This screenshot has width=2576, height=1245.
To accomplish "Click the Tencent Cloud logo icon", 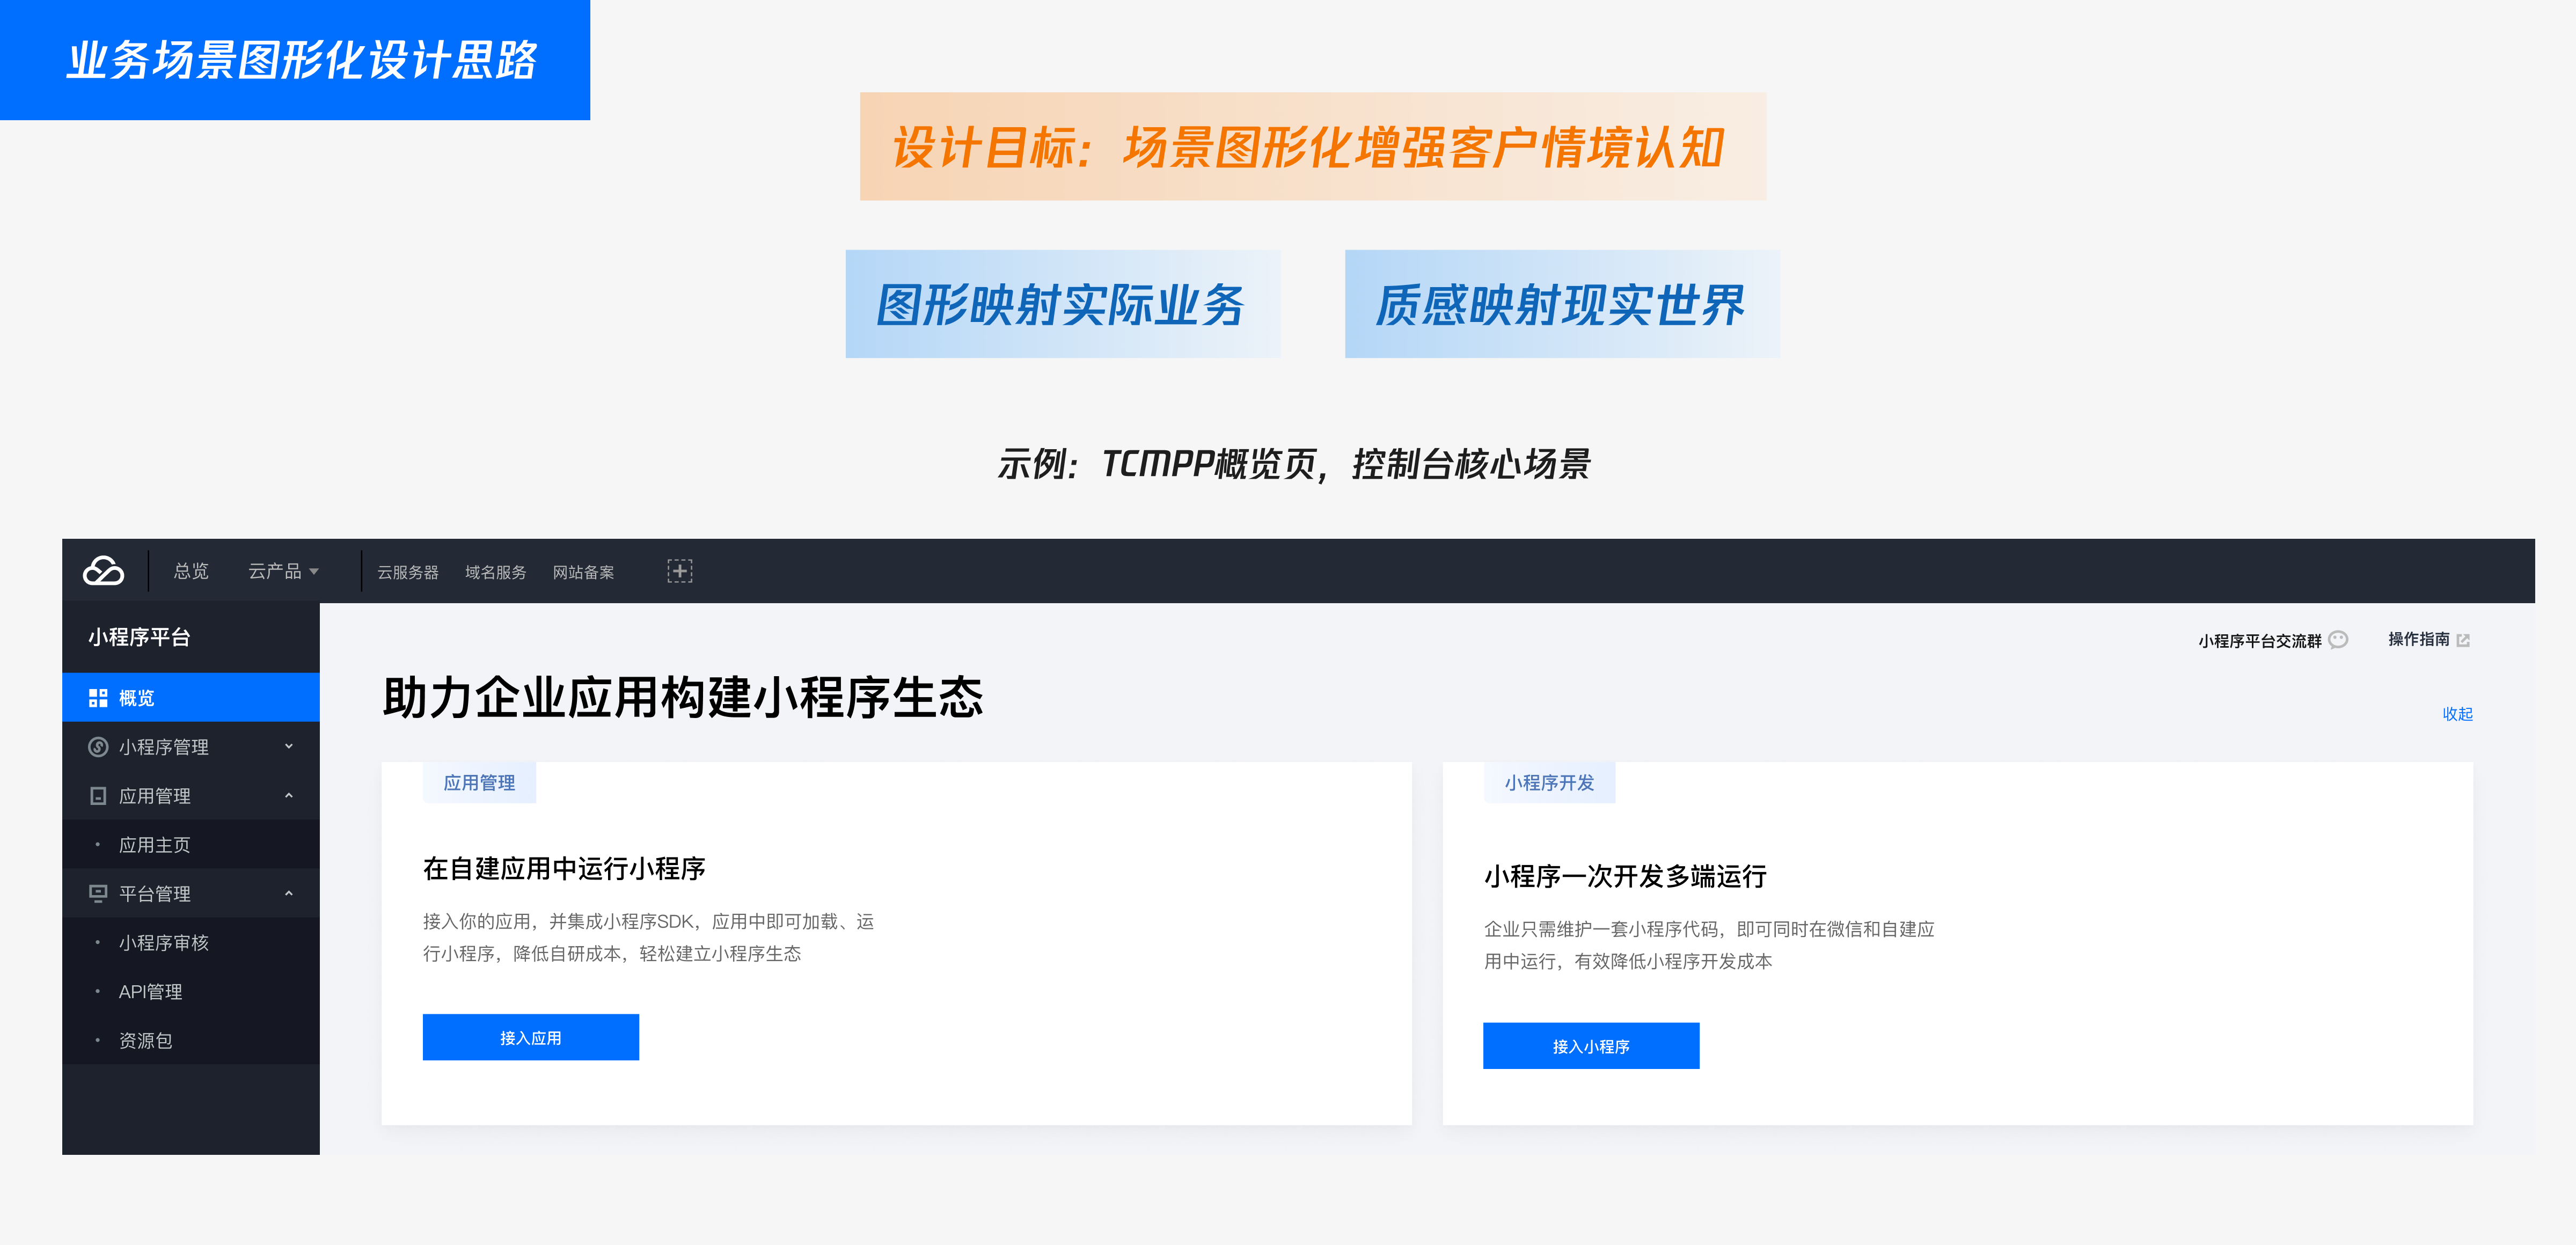I will click(x=103, y=571).
